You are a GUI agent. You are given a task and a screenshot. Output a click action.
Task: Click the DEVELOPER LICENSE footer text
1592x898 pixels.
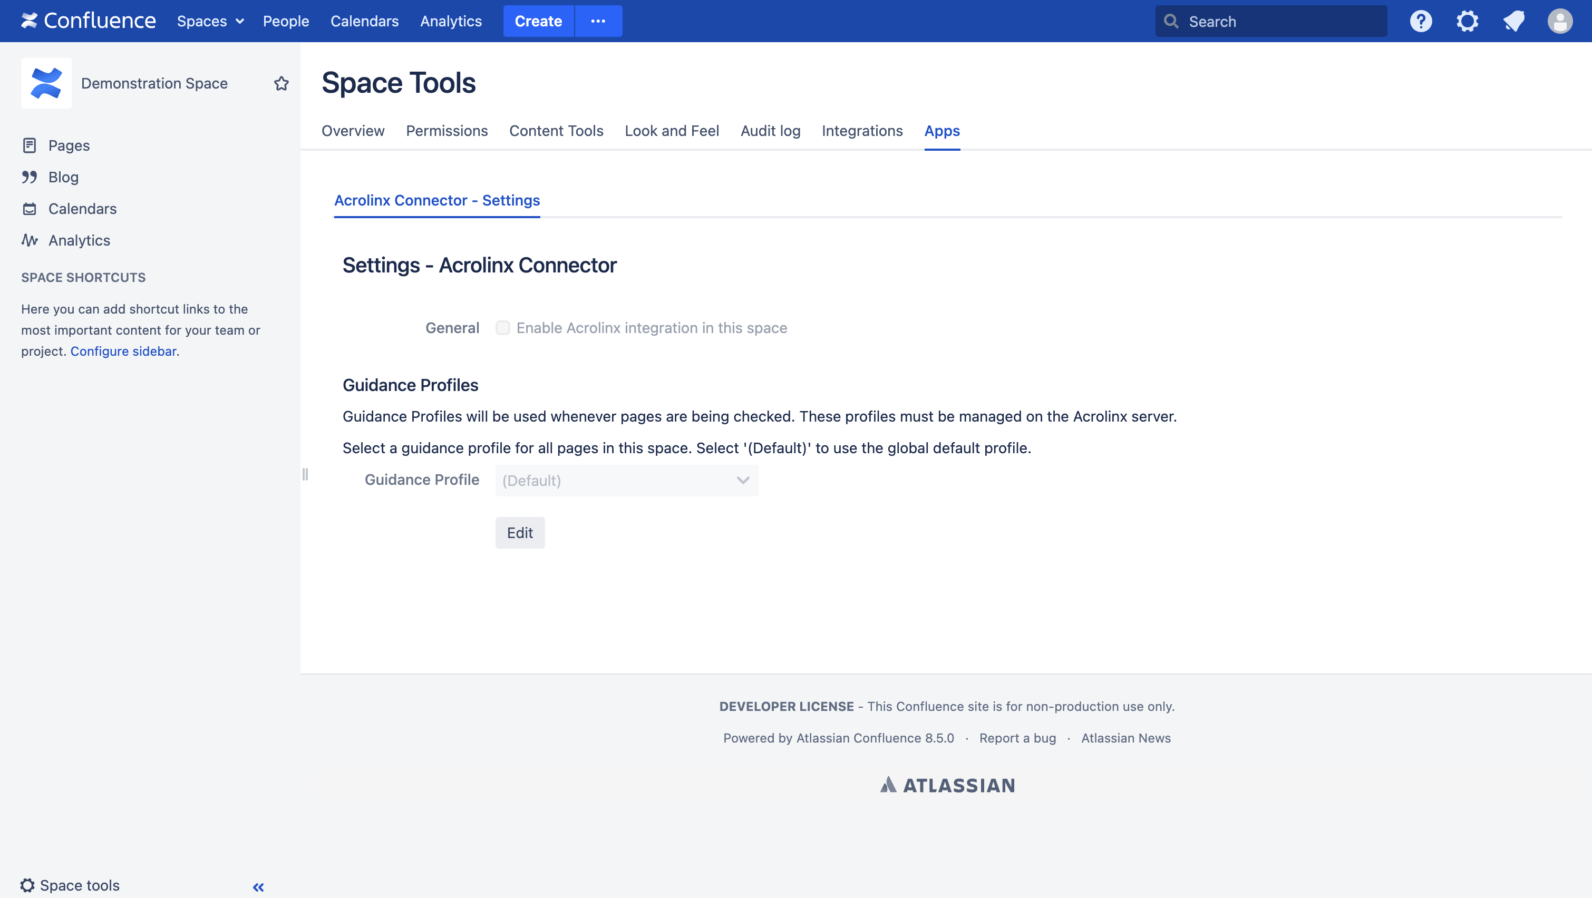786,706
